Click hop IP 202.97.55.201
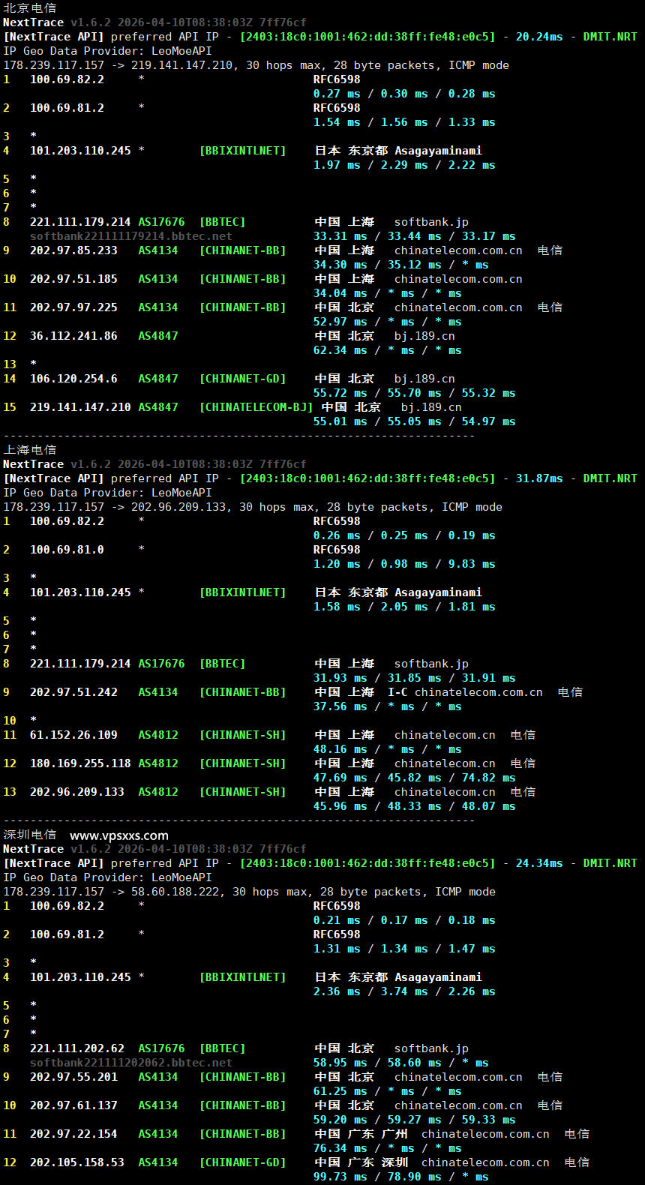The image size is (645, 1185). pos(73,1077)
